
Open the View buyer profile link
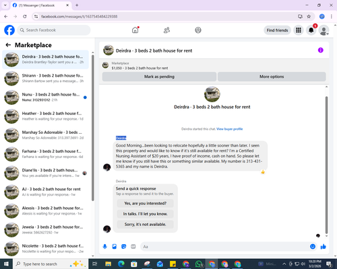point(229,129)
